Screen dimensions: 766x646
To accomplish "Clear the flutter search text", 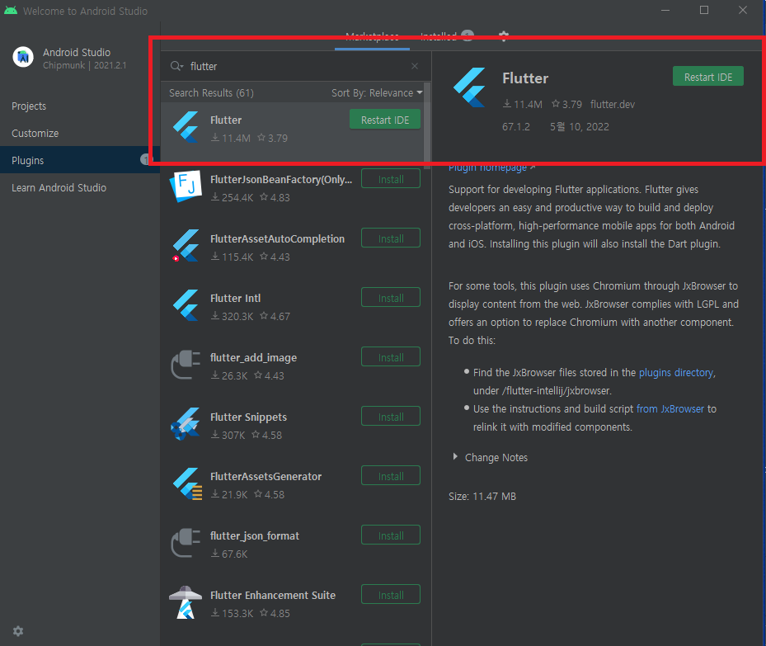I will pyautogui.click(x=414, y=66).
